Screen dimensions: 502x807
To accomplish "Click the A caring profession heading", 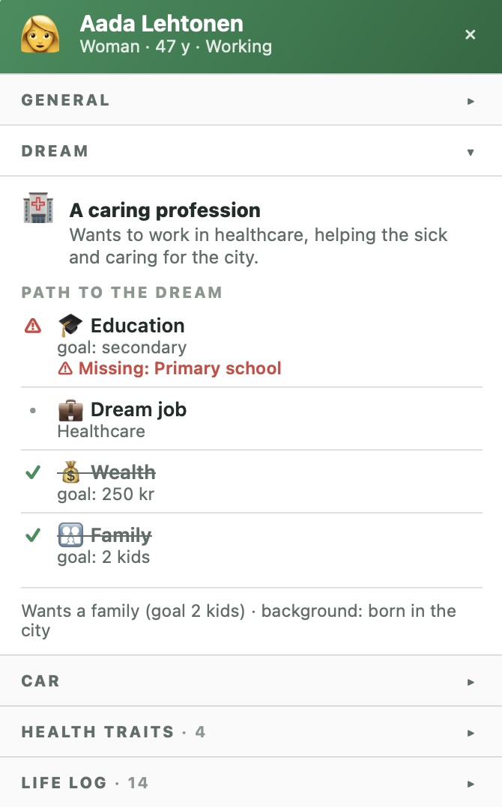I will (165, 210).
